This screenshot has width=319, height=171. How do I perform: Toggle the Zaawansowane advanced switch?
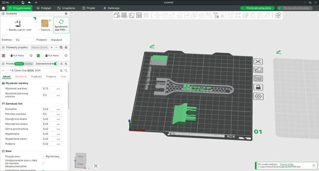pos(56,64)
